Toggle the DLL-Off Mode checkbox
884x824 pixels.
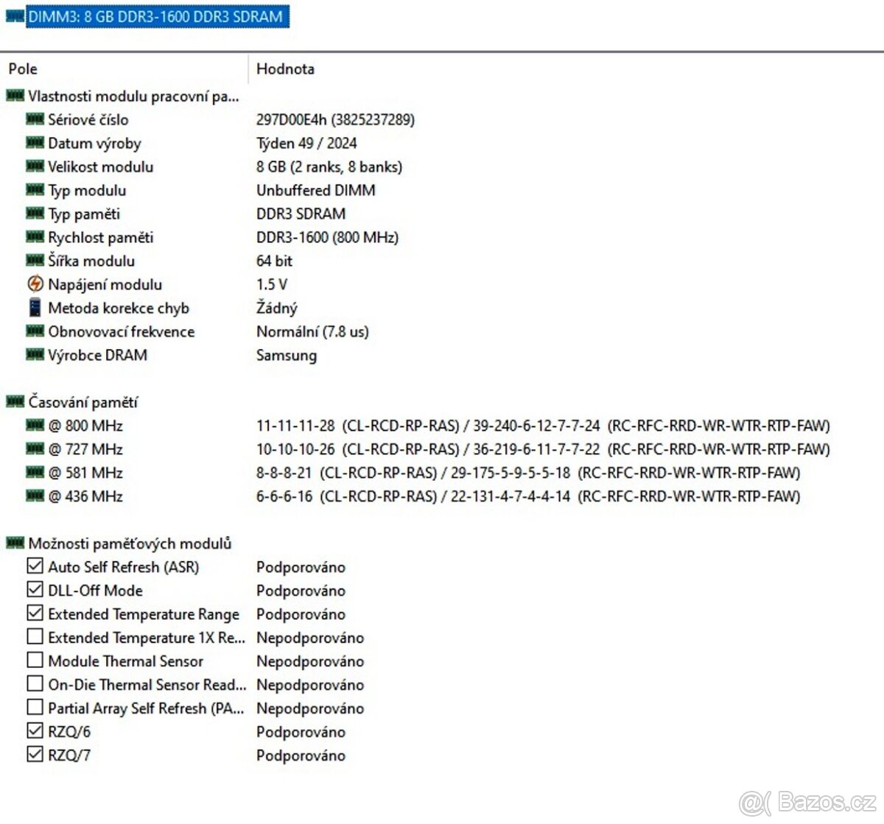point(35,590)
